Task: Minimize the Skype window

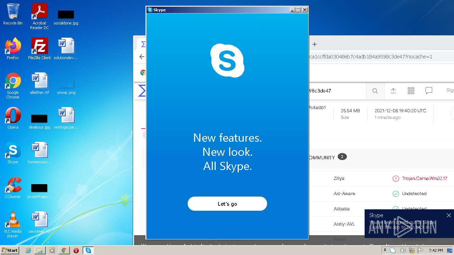Action: (292, 10)
